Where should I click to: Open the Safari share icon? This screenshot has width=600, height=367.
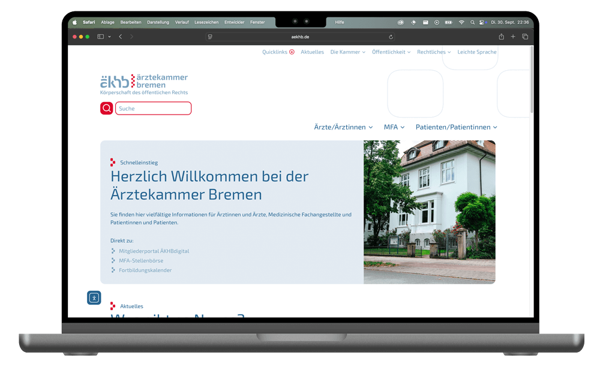point(501,37)
